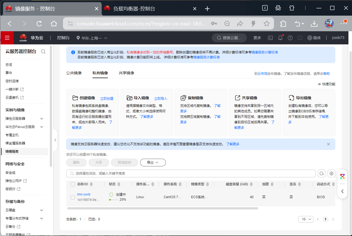Image resolution: width=352 pixels, height=236 pixels.
Task: Collapse the left sidebar handle
Action: pyautogui.click(x=55, y=140)
